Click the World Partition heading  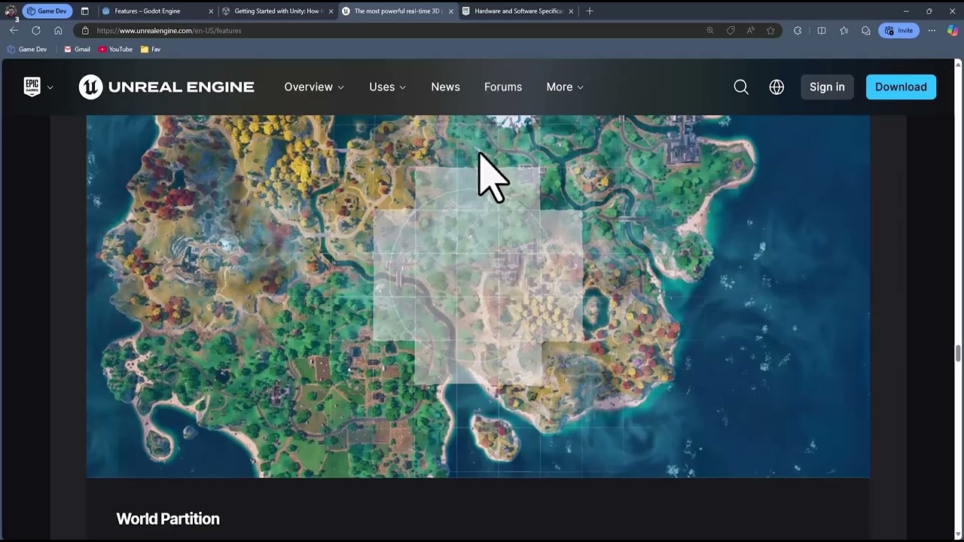coord(168,519)
